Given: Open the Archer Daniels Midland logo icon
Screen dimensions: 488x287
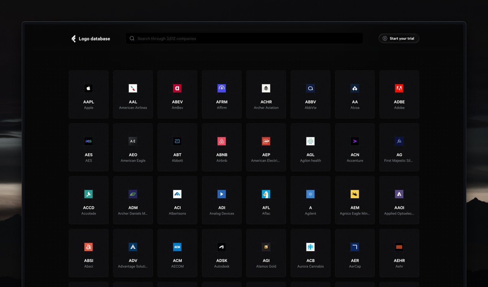Looking at the screenshot, I should [133, 194].
